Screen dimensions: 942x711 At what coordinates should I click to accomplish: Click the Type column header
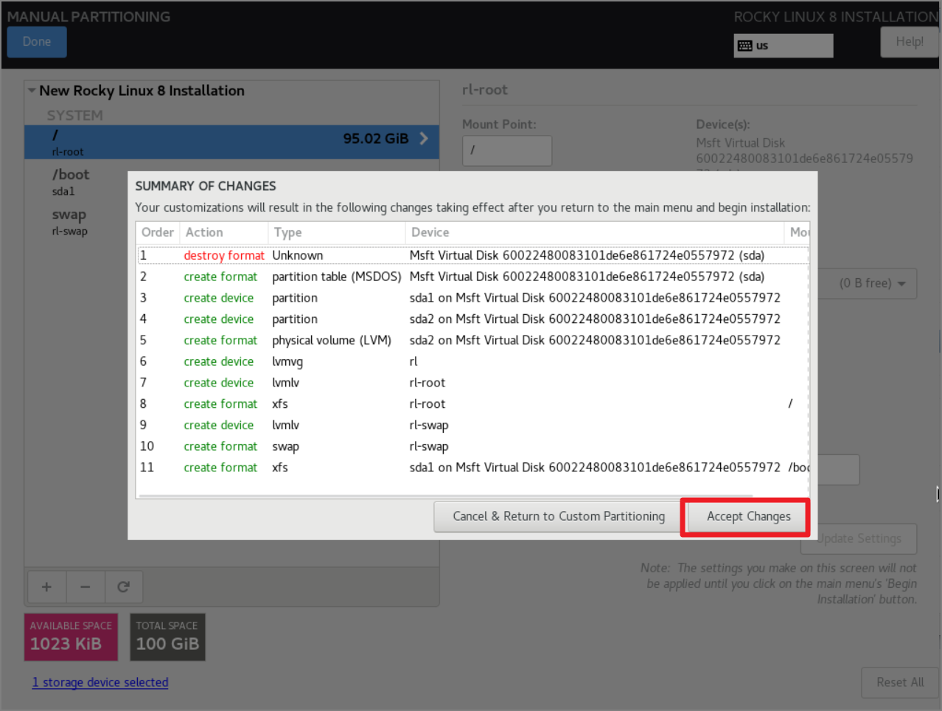[337, 232]
